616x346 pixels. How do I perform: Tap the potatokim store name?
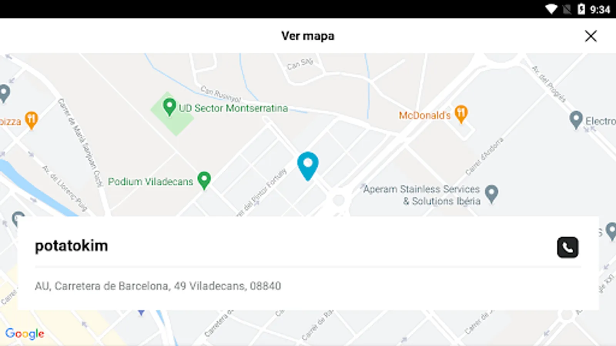point(71,246)
